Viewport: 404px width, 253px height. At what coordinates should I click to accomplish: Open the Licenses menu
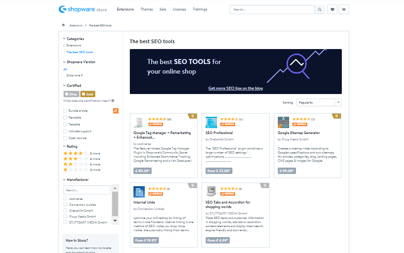(179, 9)
